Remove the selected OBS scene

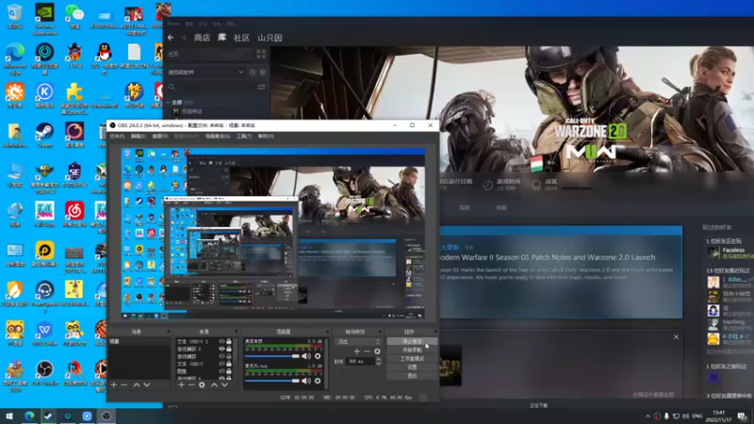[x=124, y=385]
